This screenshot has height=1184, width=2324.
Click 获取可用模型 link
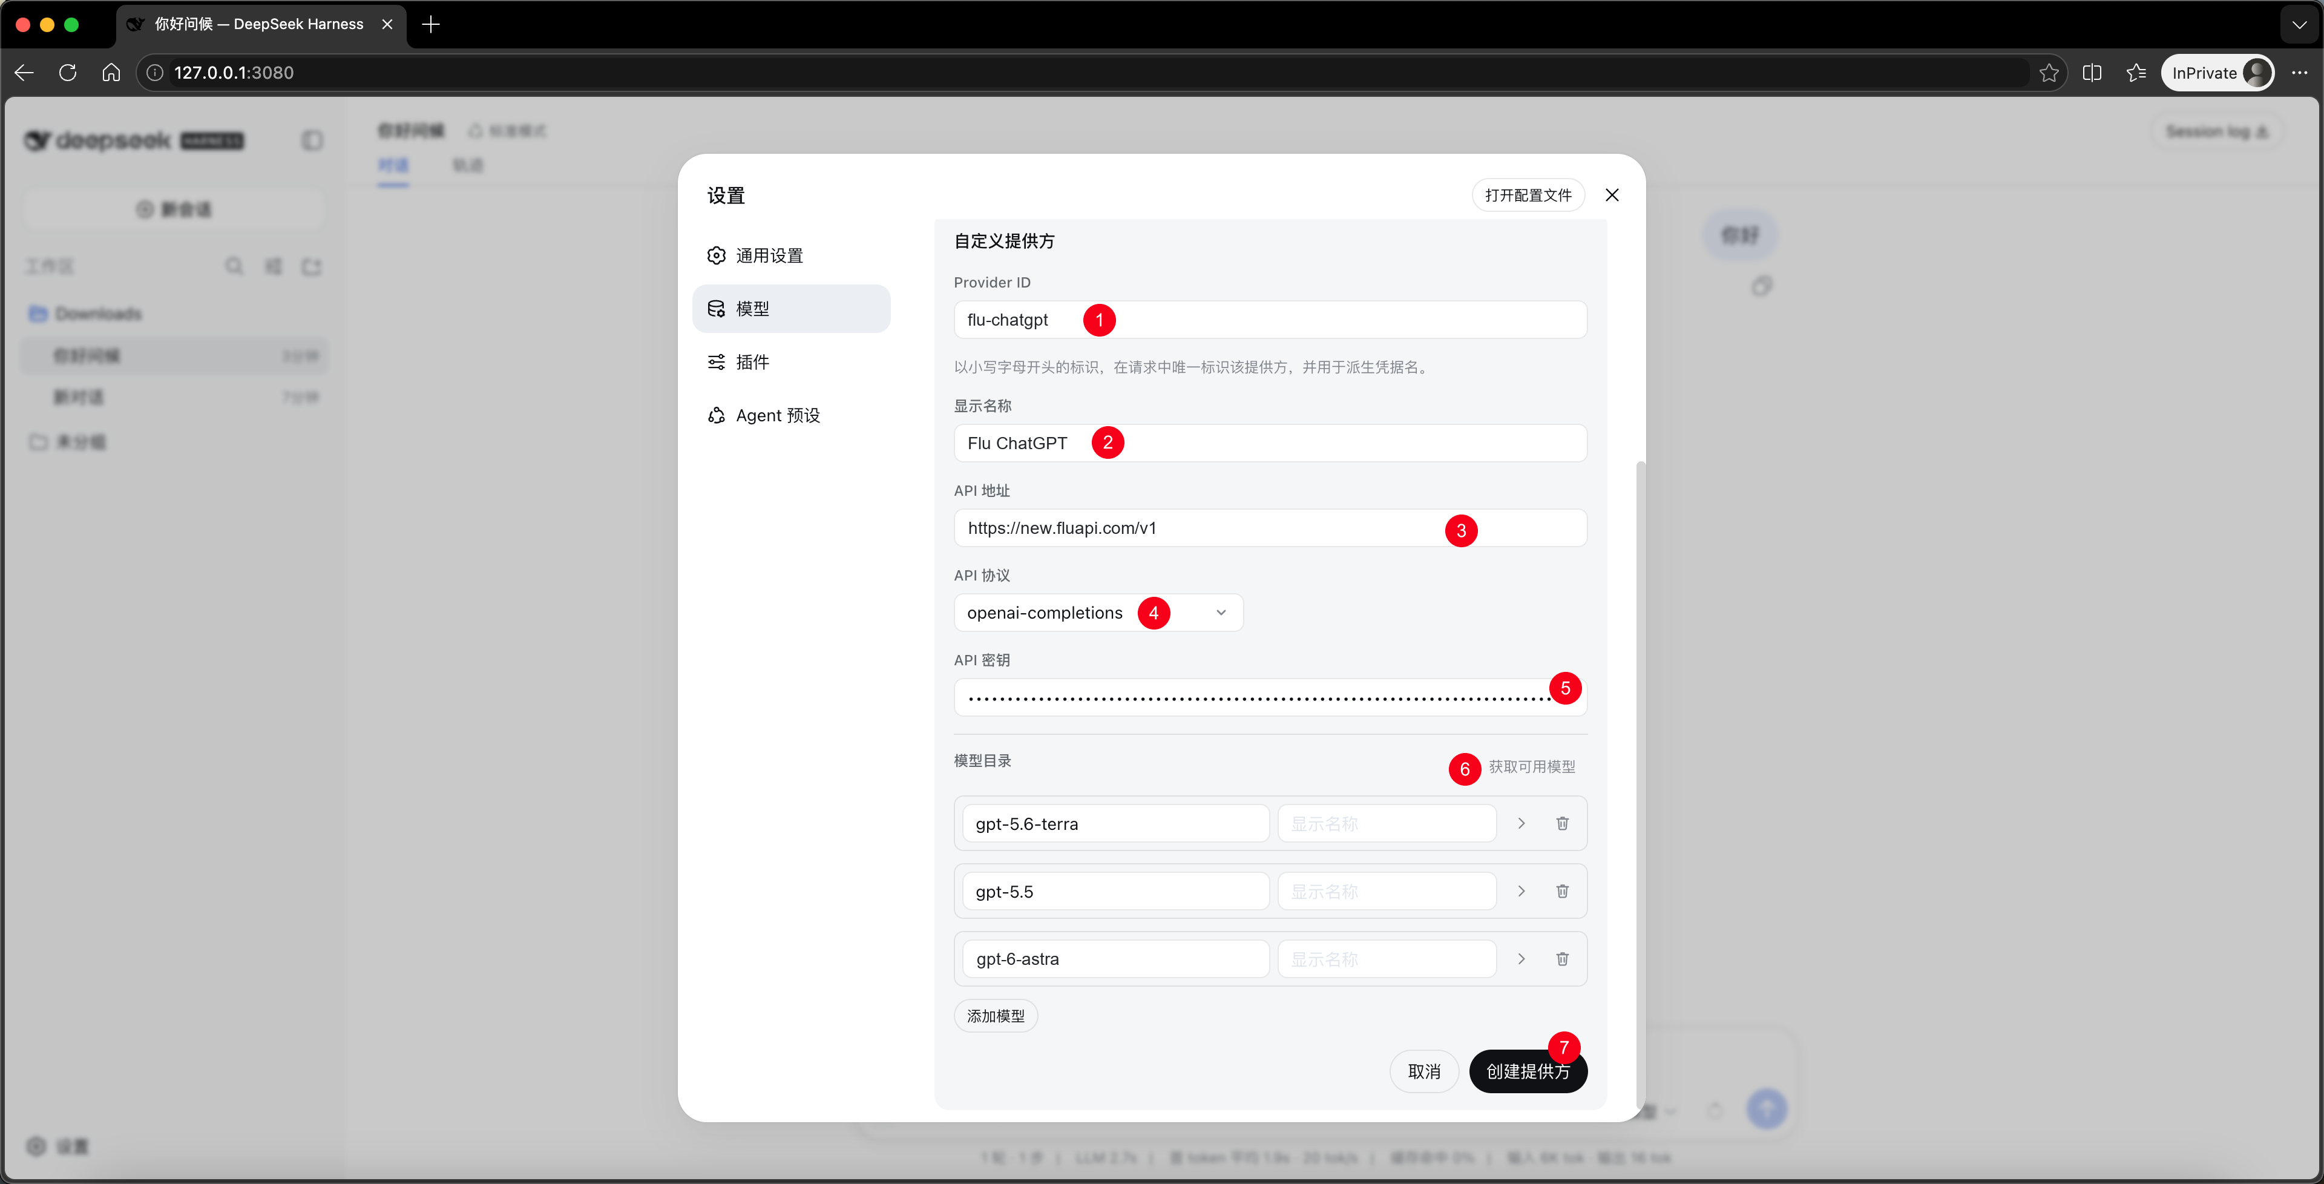point(1532,766)
